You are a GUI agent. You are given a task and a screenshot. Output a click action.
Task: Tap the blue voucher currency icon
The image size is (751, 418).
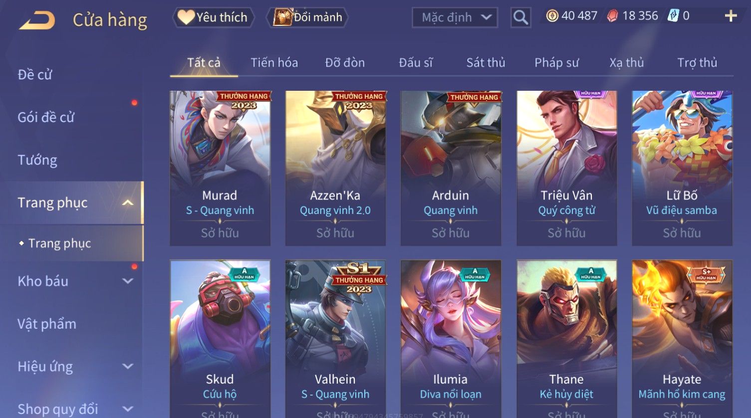(x=673, y=16)
